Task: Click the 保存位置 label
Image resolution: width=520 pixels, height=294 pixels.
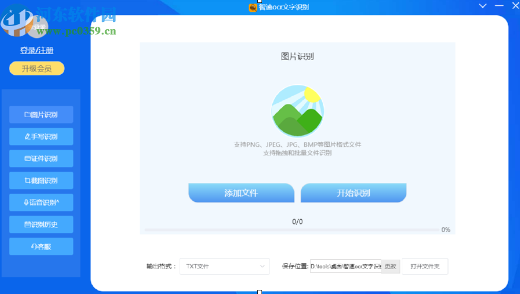Action: (x=295, y=267)
